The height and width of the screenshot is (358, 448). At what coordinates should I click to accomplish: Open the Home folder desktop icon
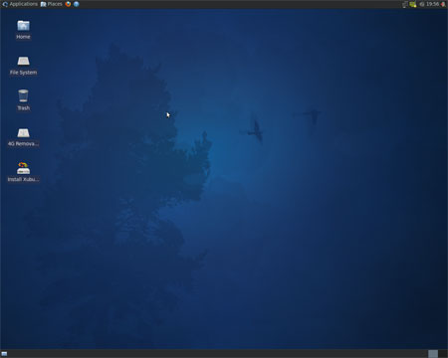pos(23,30)
